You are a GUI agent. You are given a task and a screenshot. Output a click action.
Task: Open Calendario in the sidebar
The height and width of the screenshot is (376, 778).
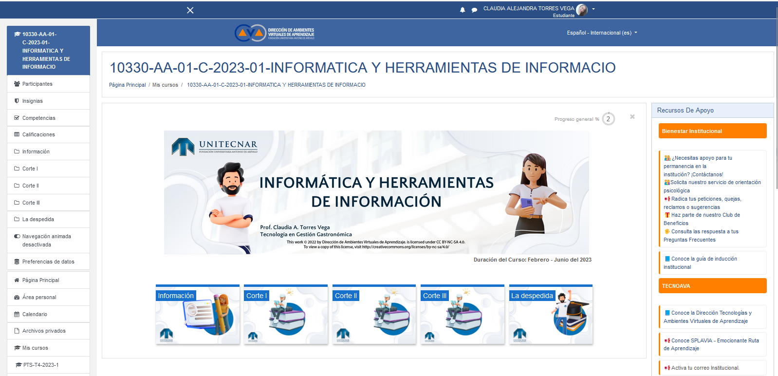(x=35, y=314)
